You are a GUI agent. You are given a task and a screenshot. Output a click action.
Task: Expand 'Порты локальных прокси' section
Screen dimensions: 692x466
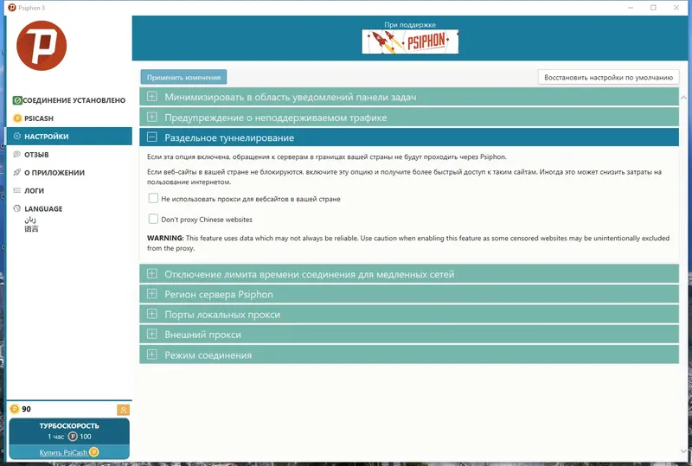[408, 315]
